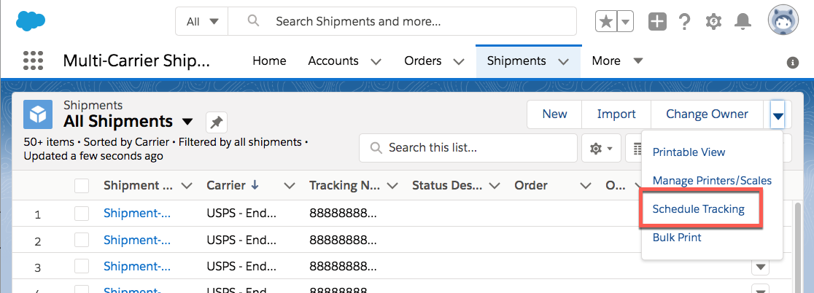Expand the All search scope dropdown
814x293 pixels.
tap(202, 22)
